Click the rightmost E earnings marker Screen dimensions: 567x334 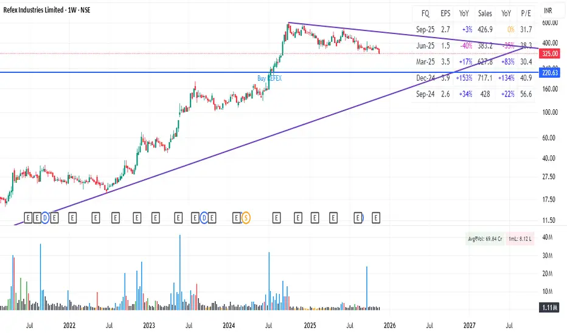(x=376, y=218)
